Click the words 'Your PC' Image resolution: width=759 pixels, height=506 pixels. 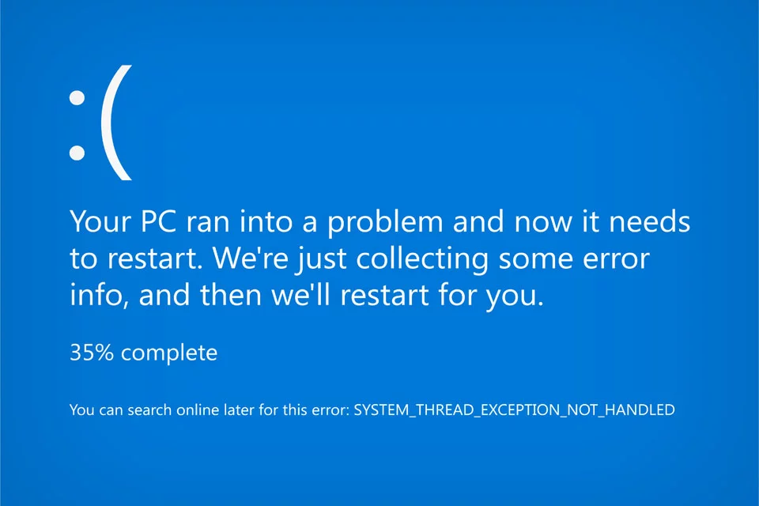pos(123,222)
